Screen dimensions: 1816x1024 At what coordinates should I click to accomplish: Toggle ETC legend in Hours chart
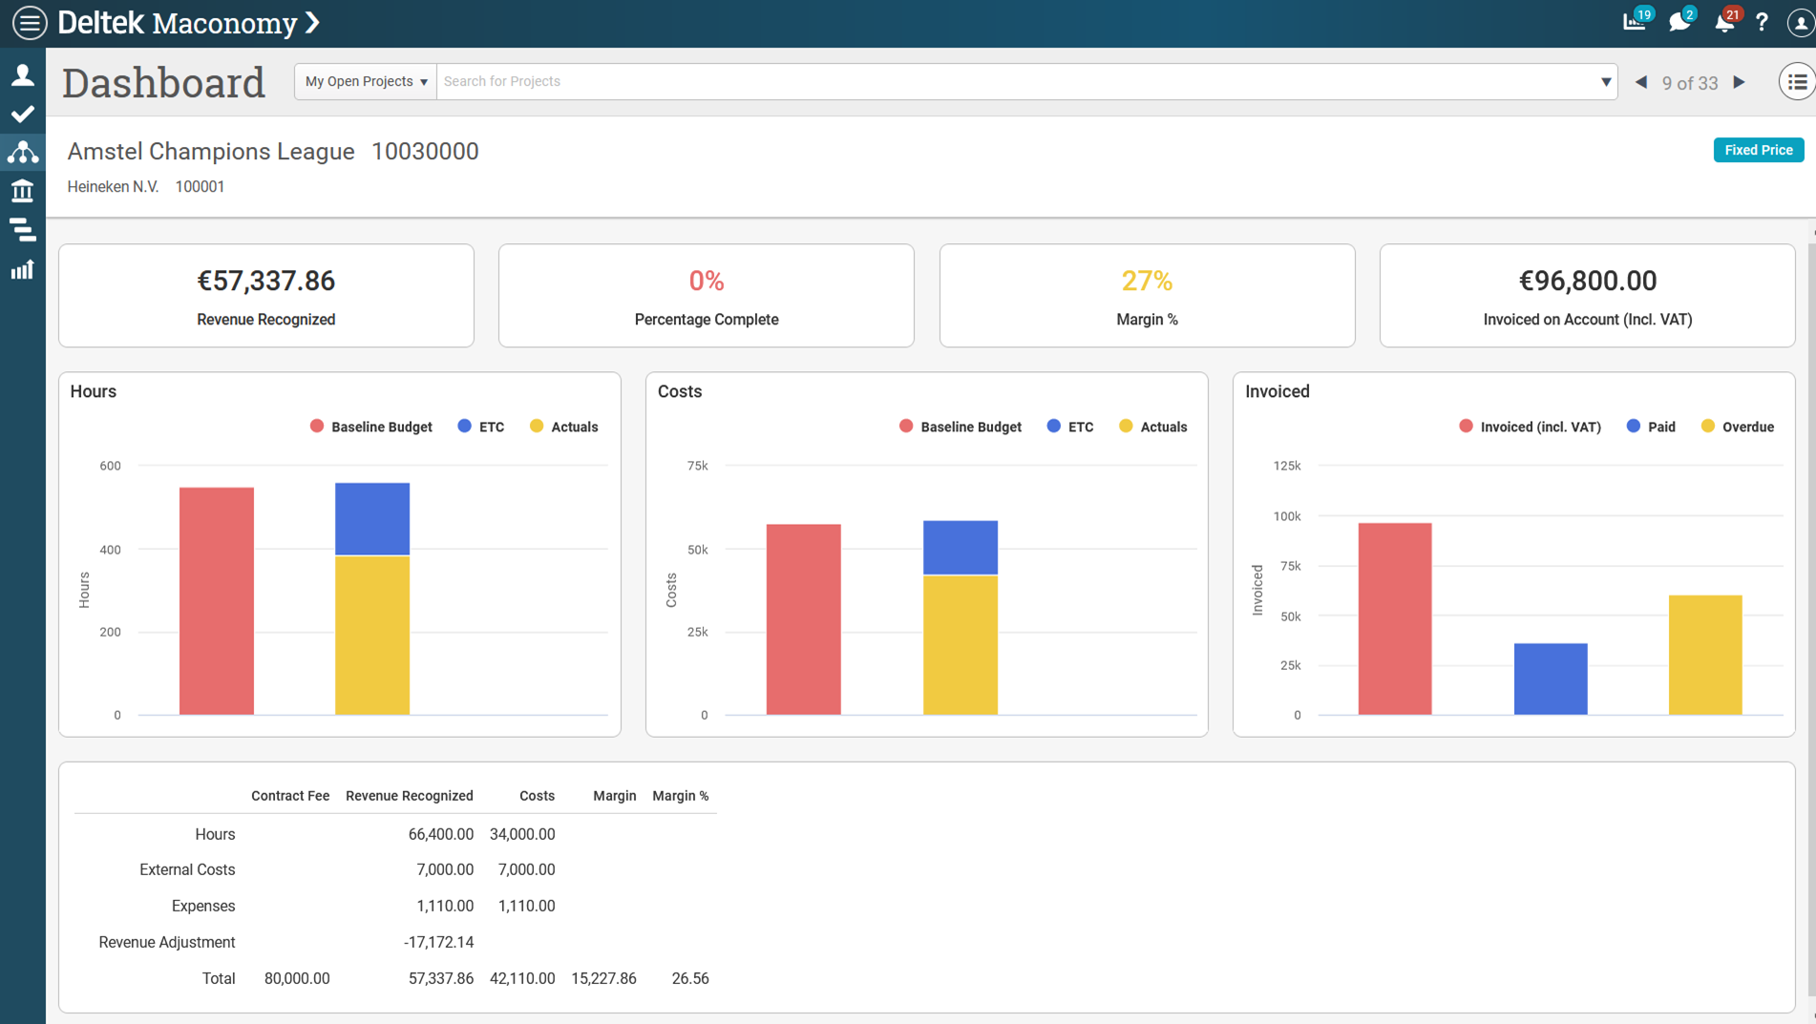click(481, 427)
